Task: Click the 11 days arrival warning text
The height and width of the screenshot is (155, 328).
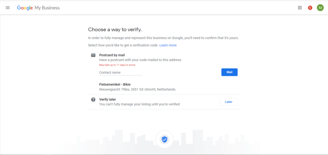Action: pos(117,65)
